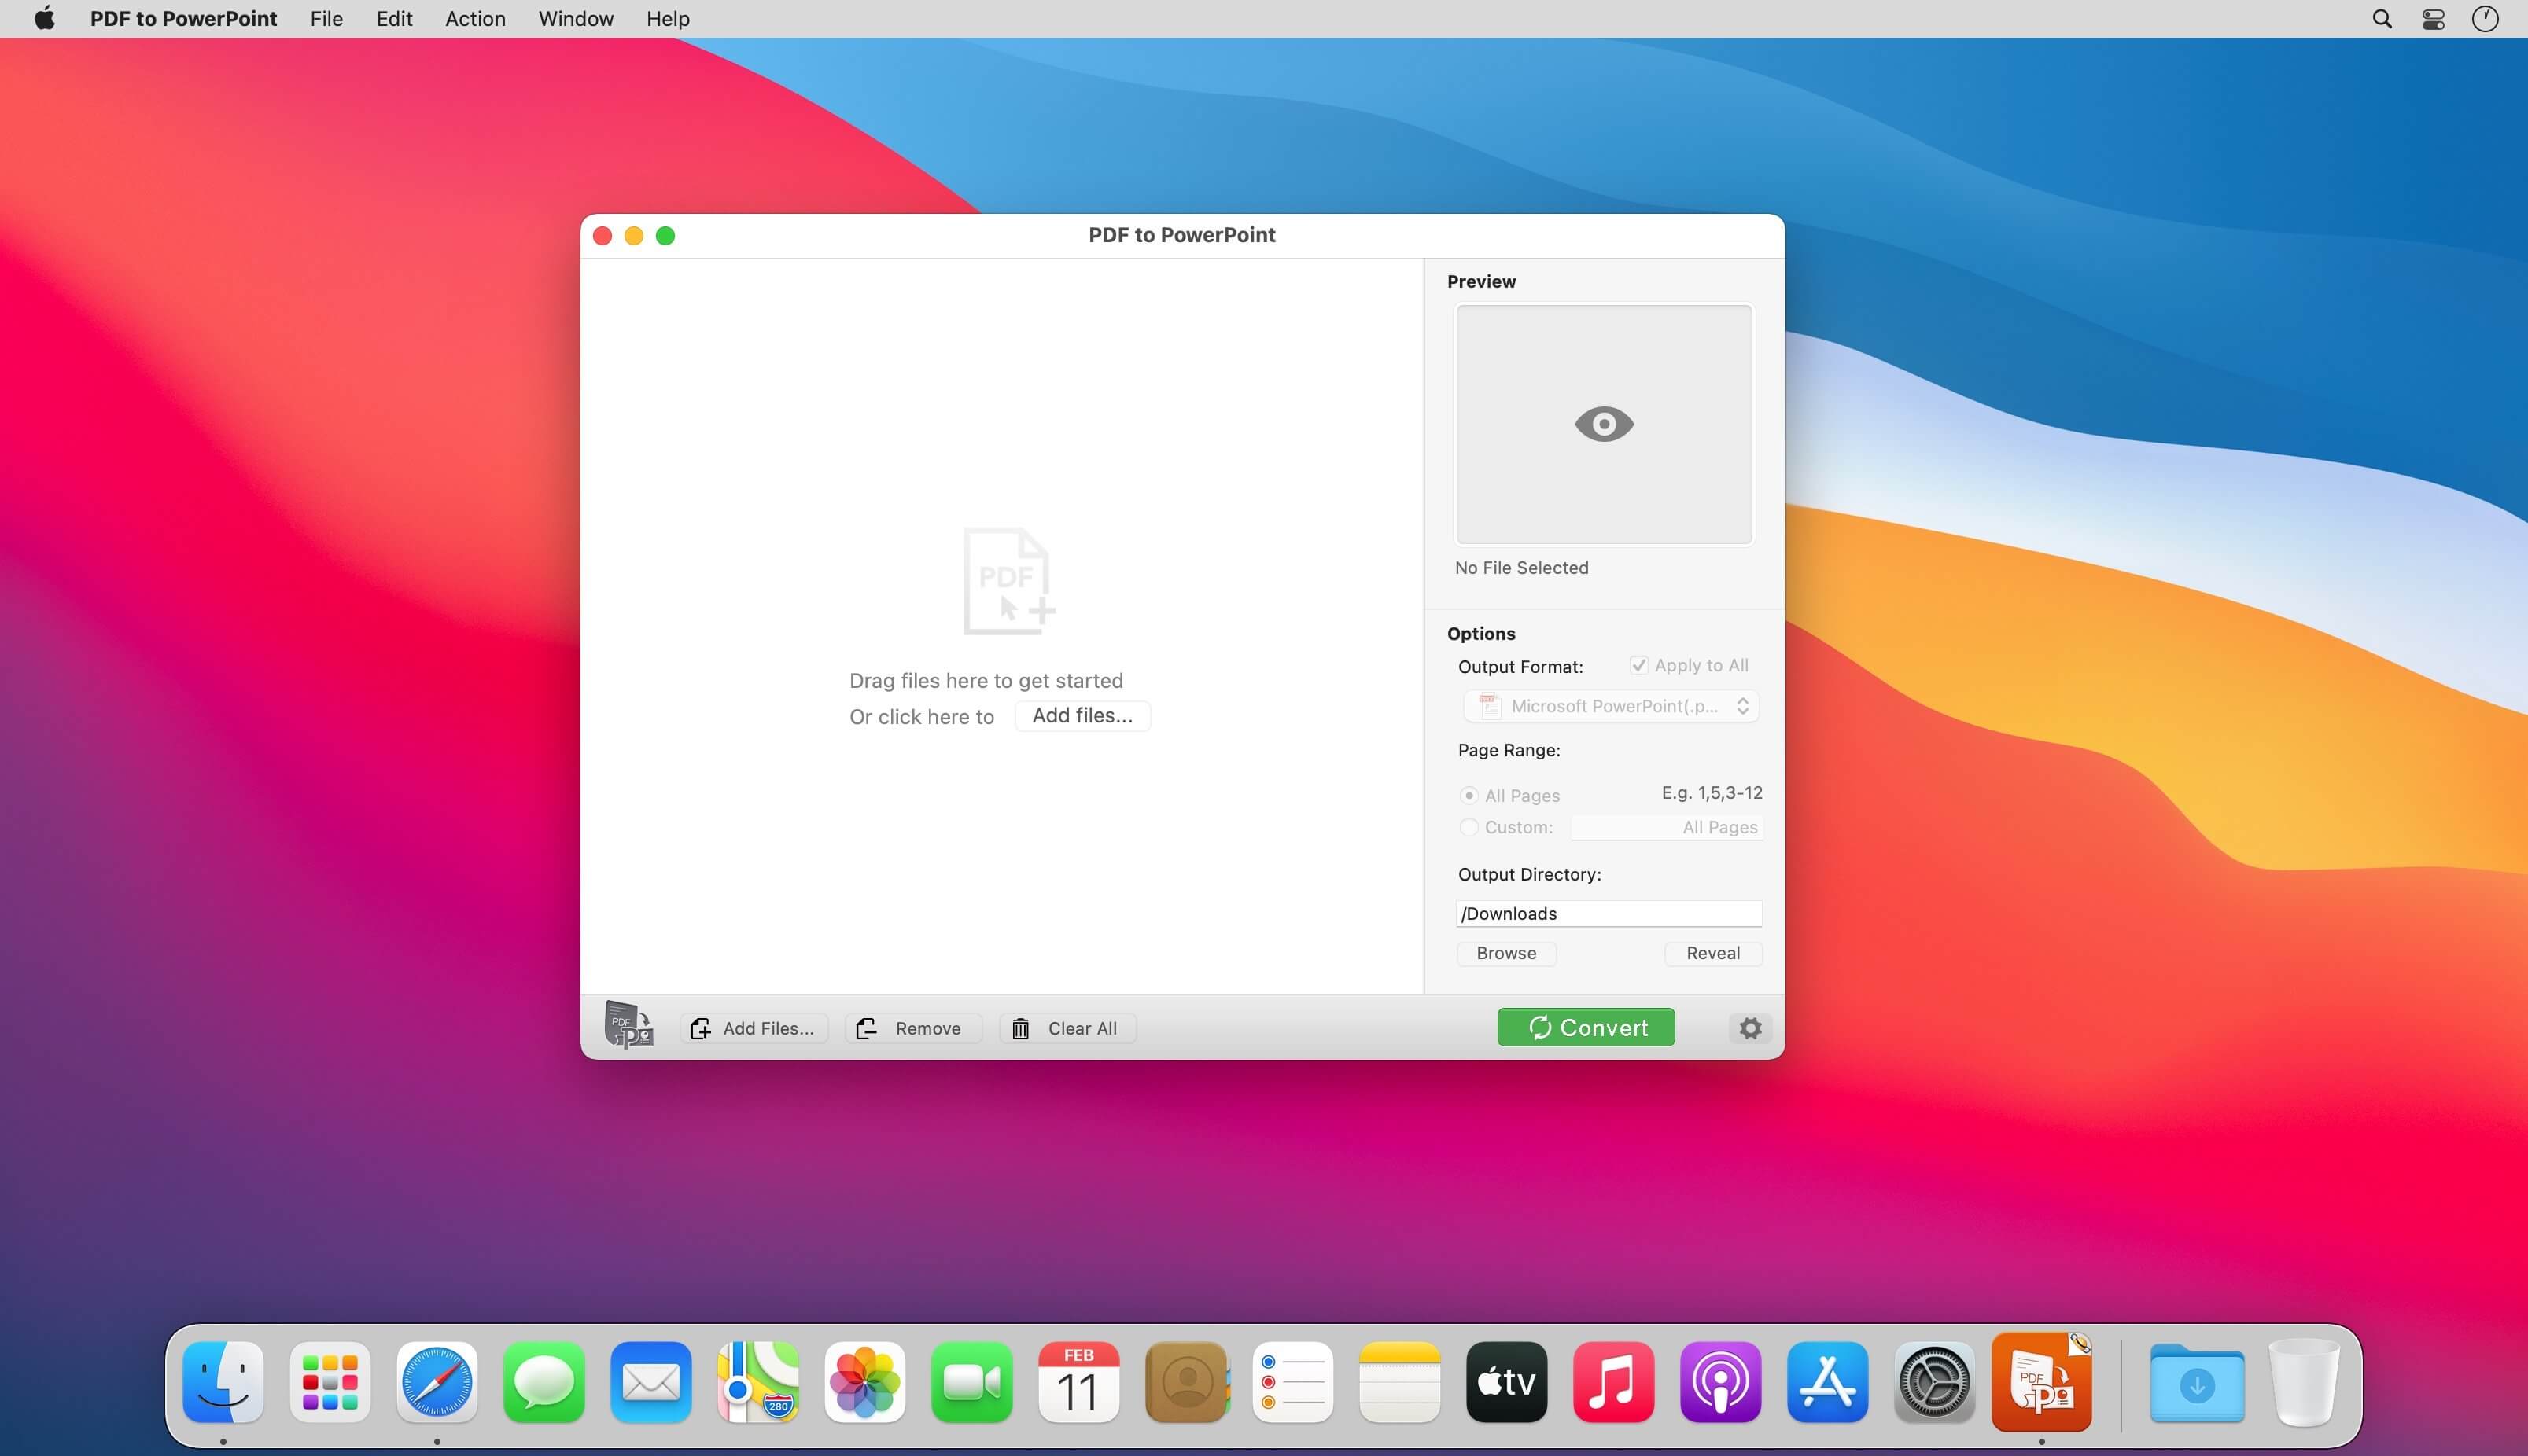The image size is (2528, 1456).
Task: Click the eye icon in the Preview pane
Action: point(1604,424)
